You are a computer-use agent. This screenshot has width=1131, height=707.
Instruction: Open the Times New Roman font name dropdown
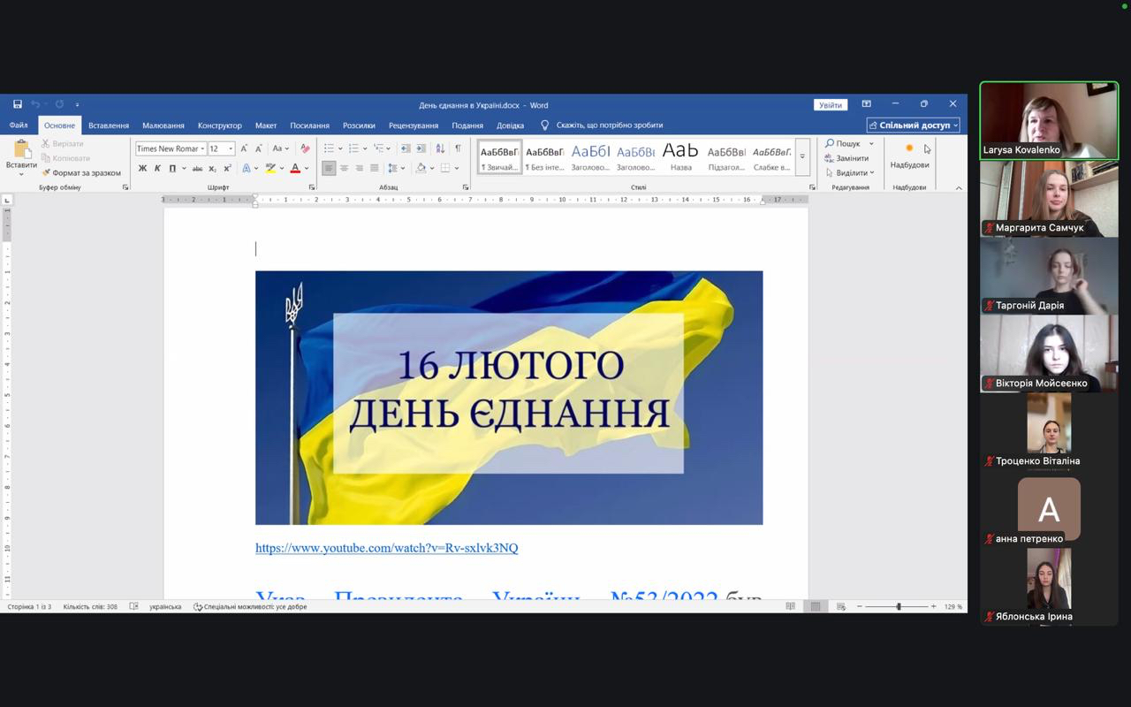pyautogui.click(x=202, y=148)
